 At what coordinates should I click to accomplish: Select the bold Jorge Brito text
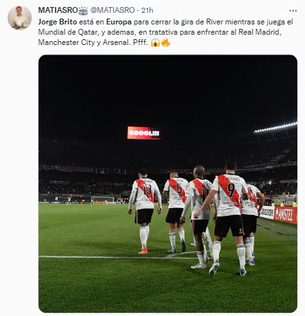pos(57,22)
